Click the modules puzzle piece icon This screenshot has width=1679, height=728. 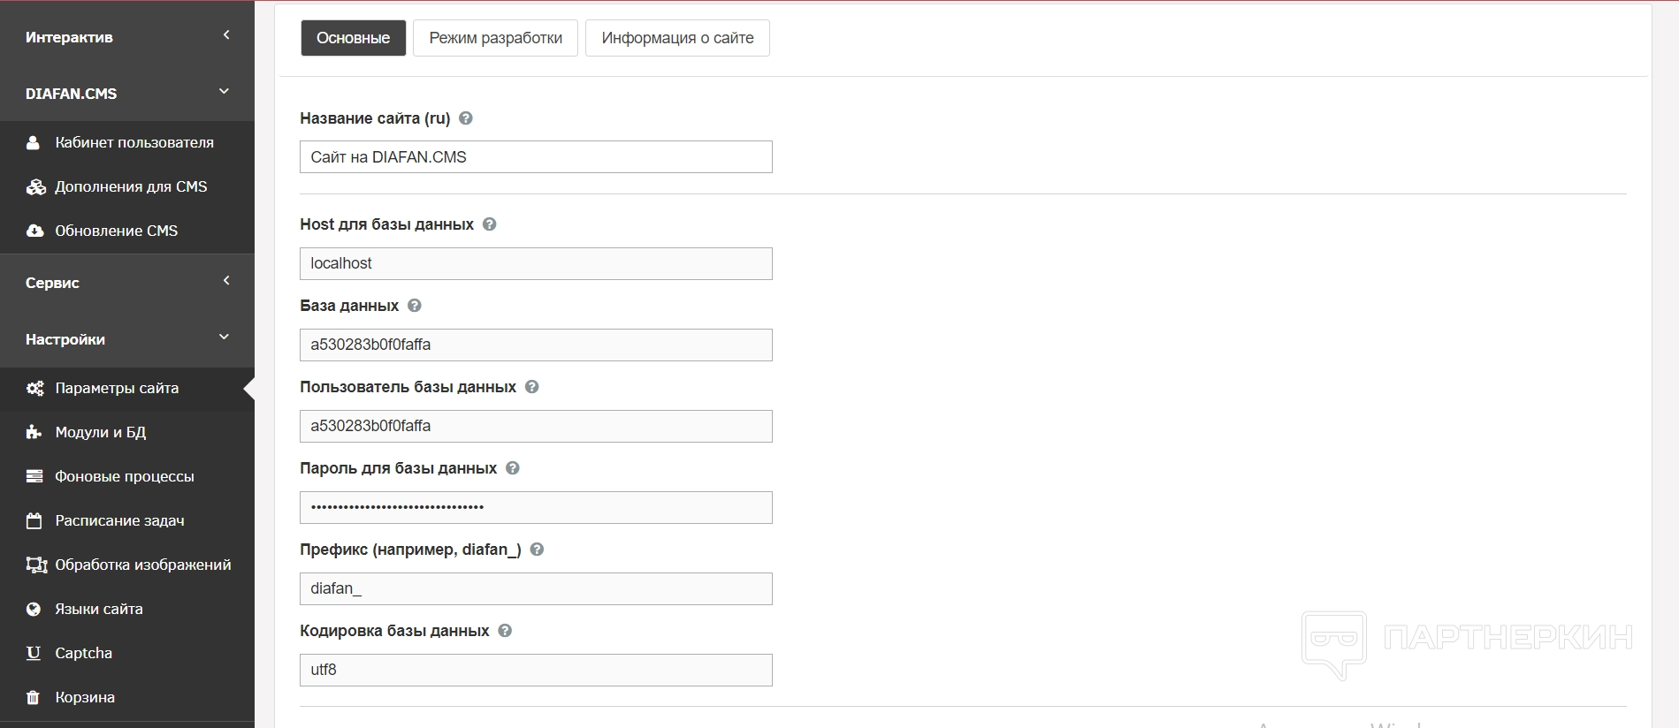click(x=34, y=432)
